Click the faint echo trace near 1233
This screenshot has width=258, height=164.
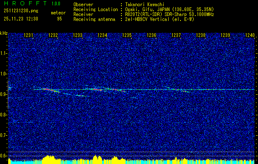(80, 96)
